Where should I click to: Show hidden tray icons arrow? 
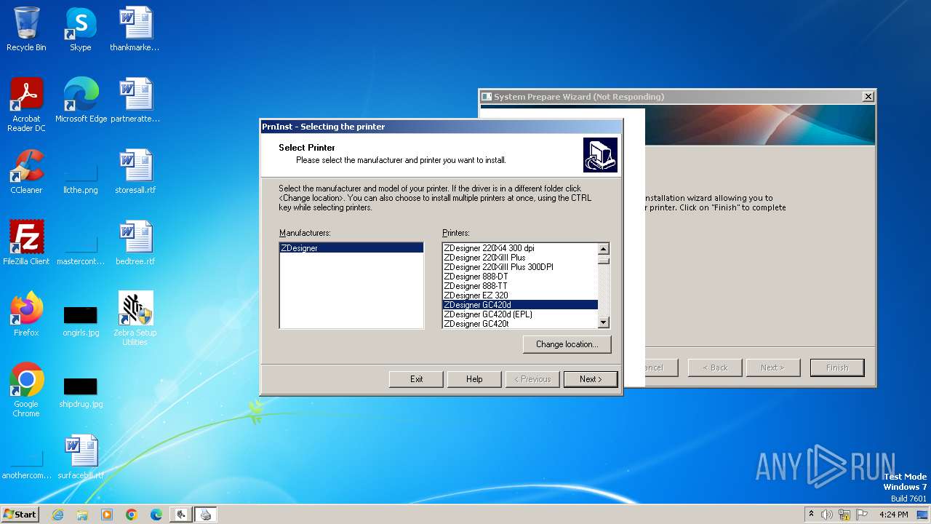(x=812, y=515)
